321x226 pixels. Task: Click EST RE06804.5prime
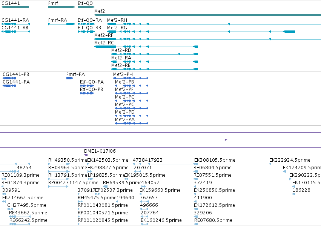[x=212, y=168]
